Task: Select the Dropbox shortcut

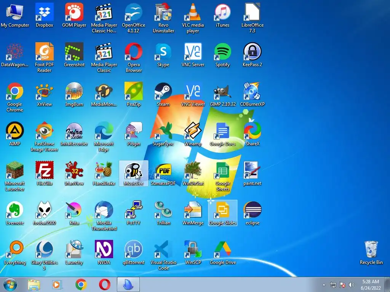Action: tap(44, 15)
